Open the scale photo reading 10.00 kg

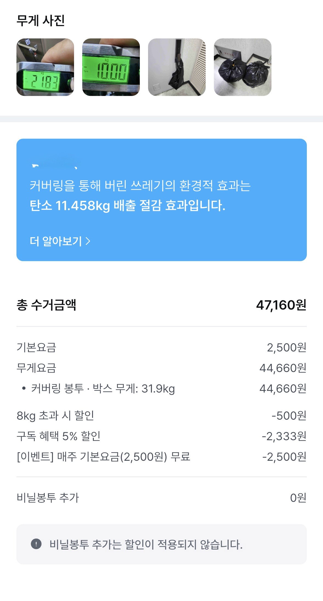coord(111,67)
